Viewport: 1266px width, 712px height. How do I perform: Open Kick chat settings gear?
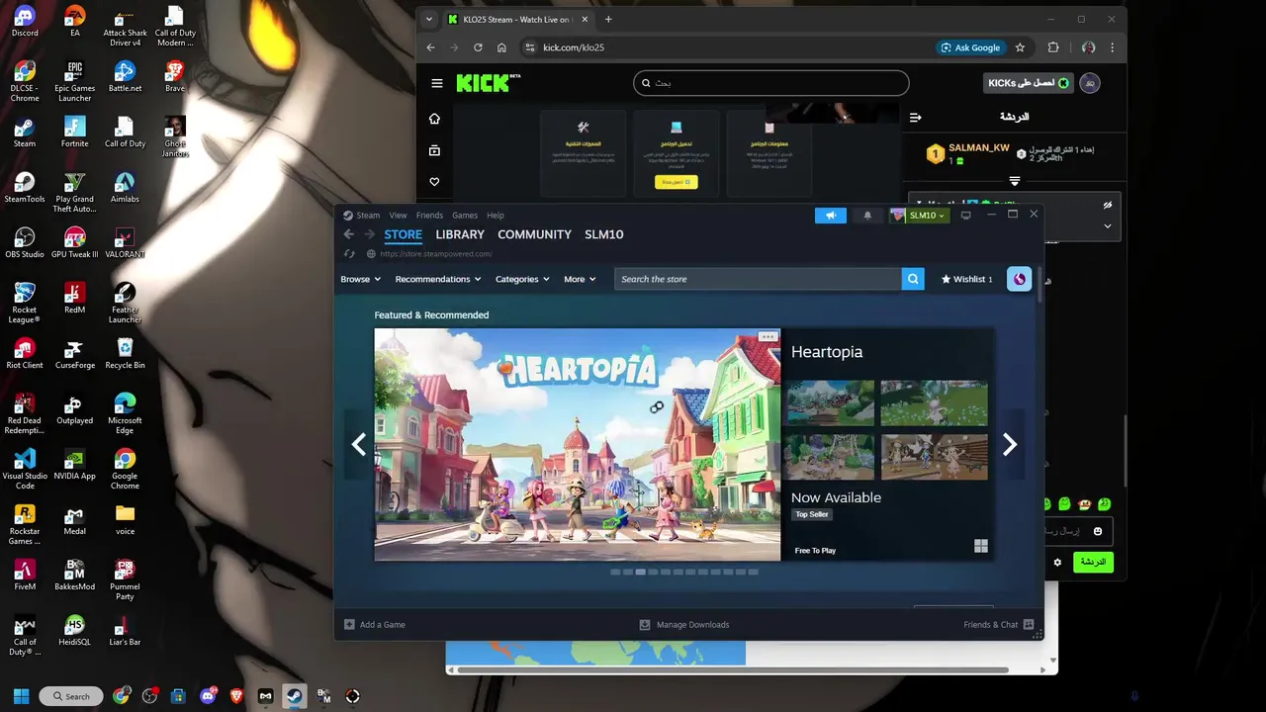(1057, 562)
